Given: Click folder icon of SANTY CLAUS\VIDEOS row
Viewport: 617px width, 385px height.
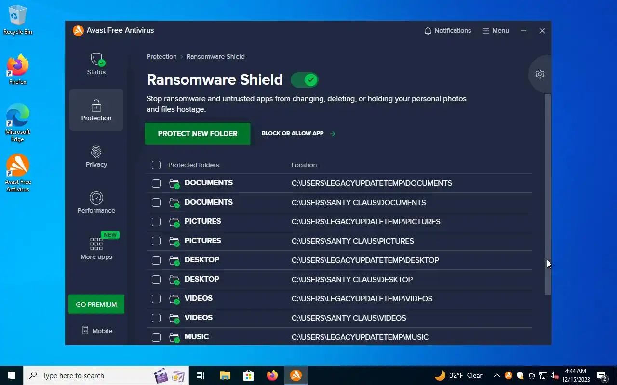Looking at the screenshot, I should [174, 318].
